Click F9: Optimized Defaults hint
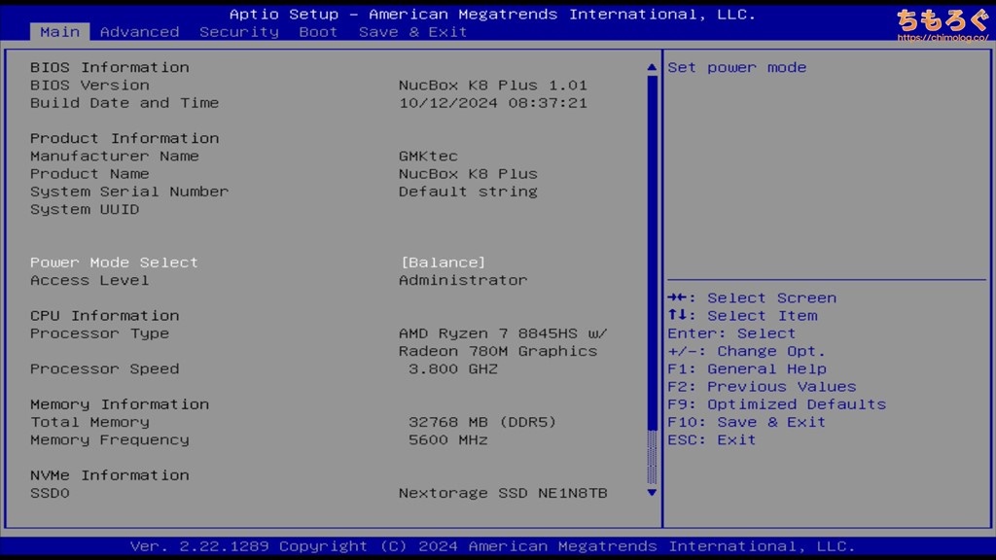 coord(777,404)
